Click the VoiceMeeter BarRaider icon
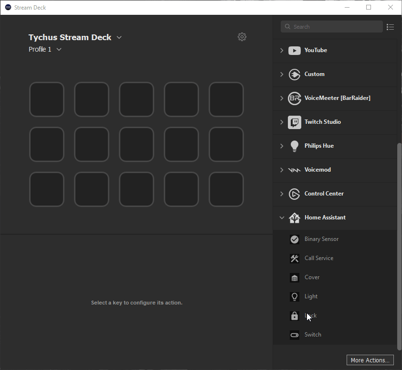The image size is (402, 370). pos(295,98)
